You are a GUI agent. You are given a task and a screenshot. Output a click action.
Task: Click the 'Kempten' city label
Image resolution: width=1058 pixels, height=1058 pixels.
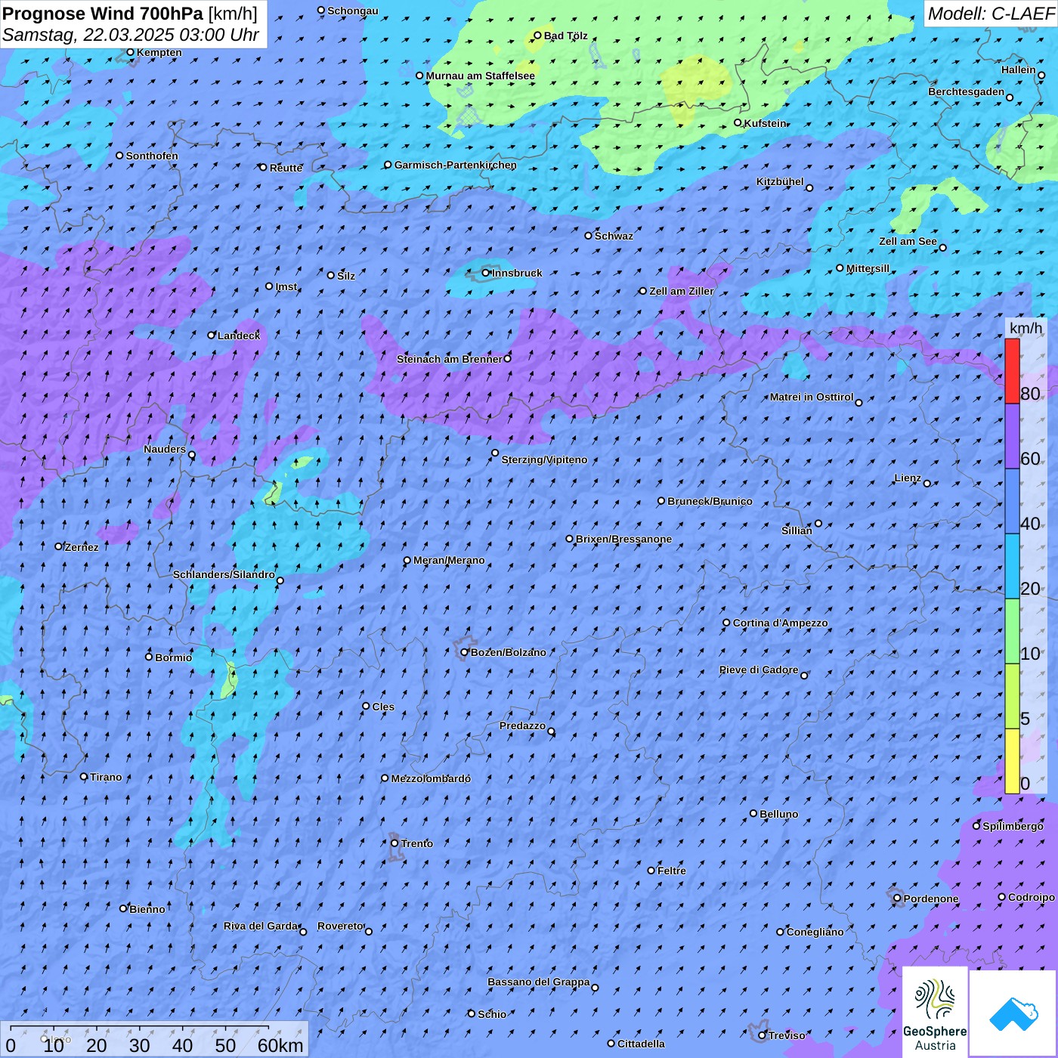[x=159, y=53]
